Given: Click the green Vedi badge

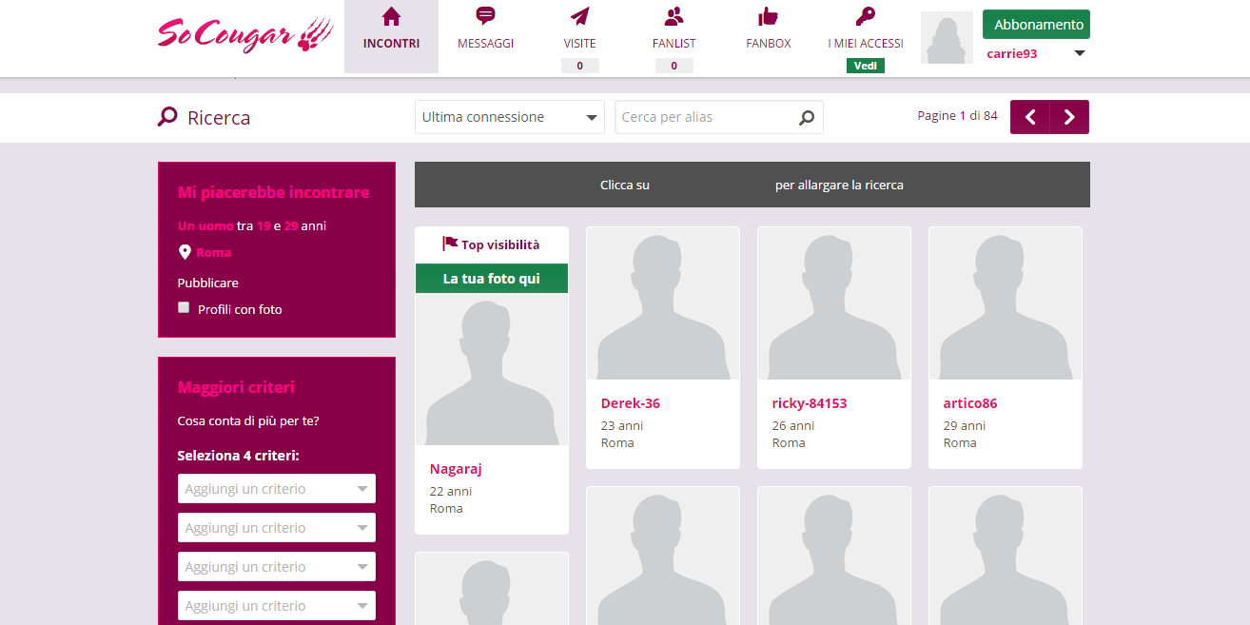Looking at the screenshot, I should pos(865,66).
